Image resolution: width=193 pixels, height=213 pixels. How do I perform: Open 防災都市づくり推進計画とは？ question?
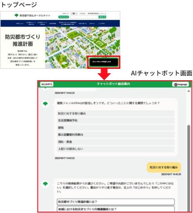116,202
